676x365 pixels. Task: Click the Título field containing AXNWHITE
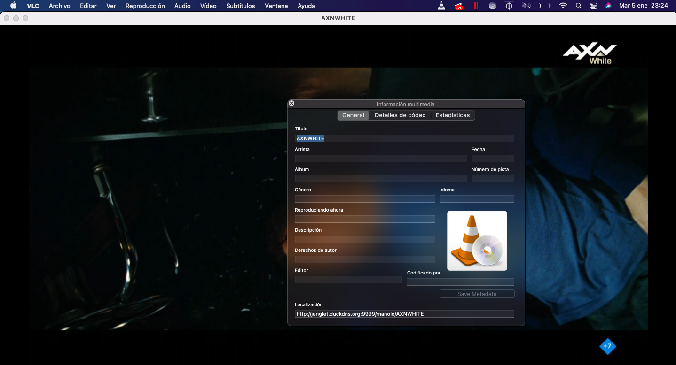[x=404, y=138]
